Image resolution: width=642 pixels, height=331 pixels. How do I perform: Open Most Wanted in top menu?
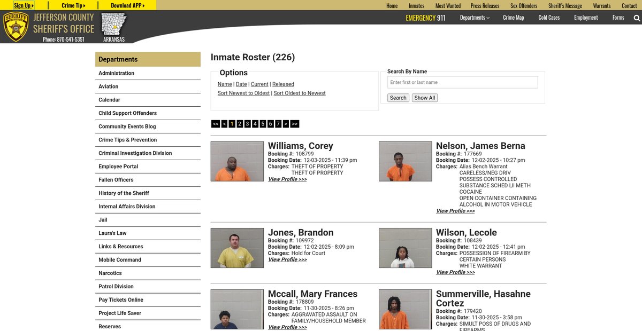point(448,6)
